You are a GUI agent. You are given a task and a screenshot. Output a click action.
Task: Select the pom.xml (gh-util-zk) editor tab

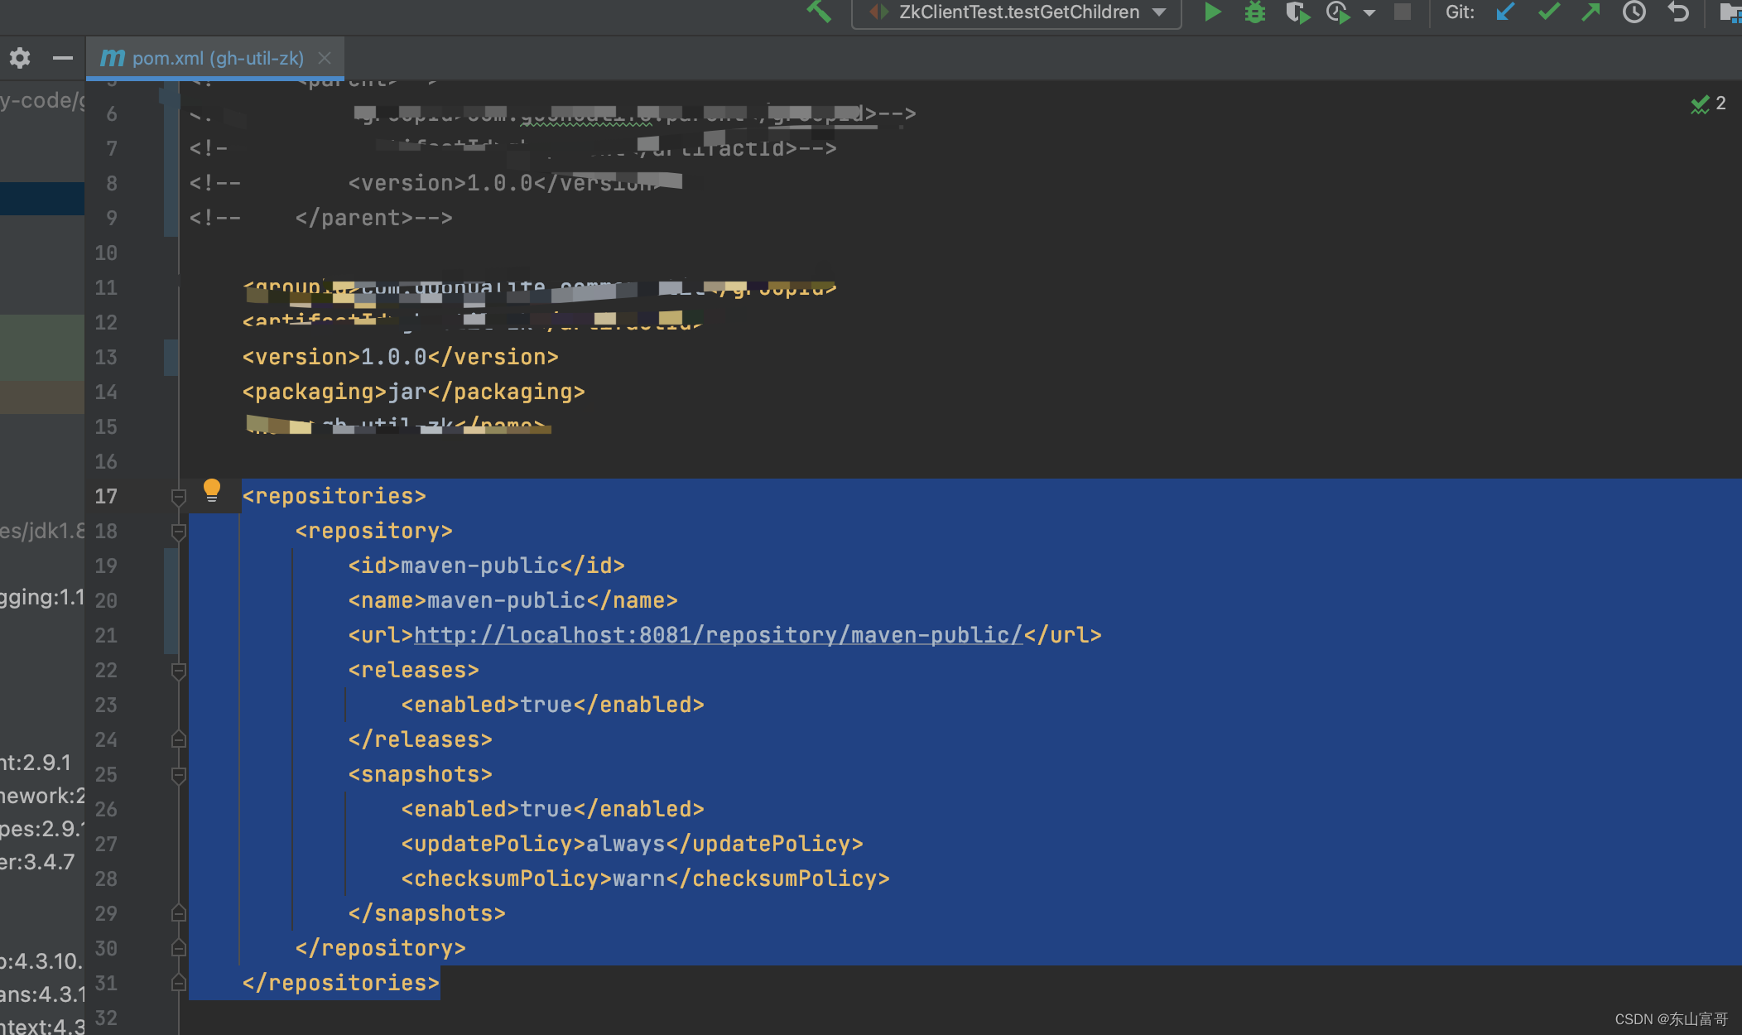(x=215, y=58)
